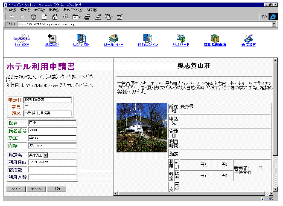This screenshot has width=283, height=206.
Task: Click down arrow on right pane scrollbar
Action: pyautogui.click(x=275, y=189)
